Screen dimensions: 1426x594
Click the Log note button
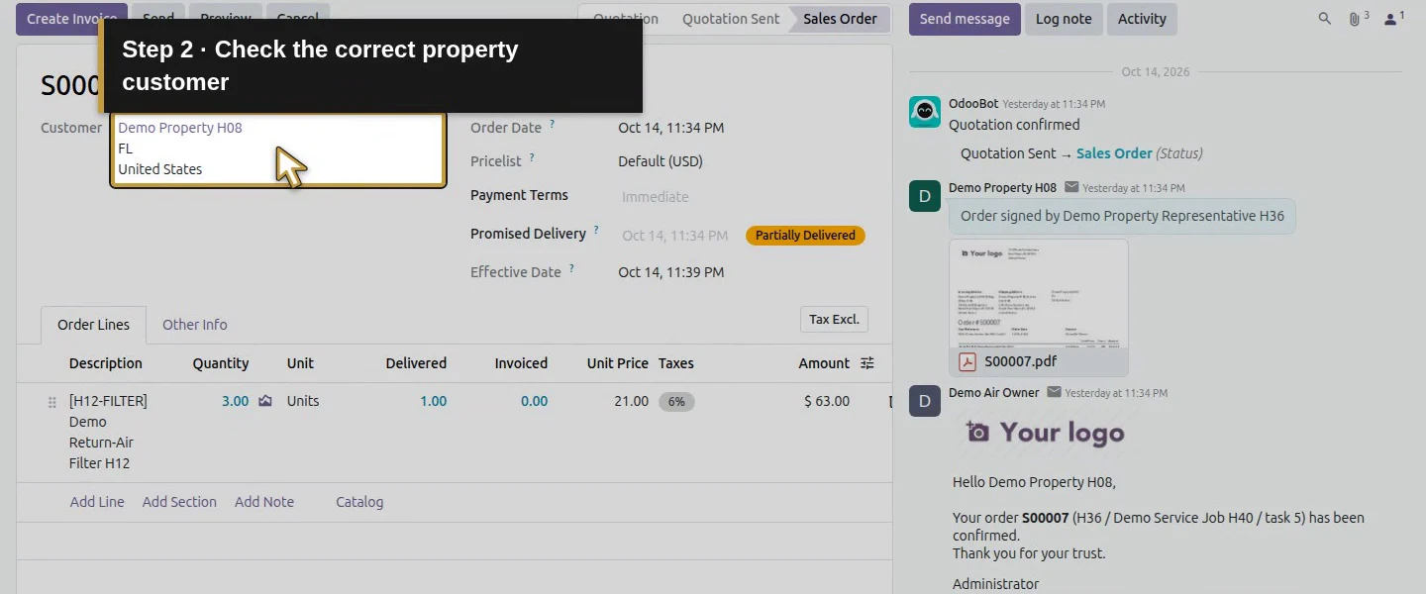pyautogui.click(x=1064, y=19)
